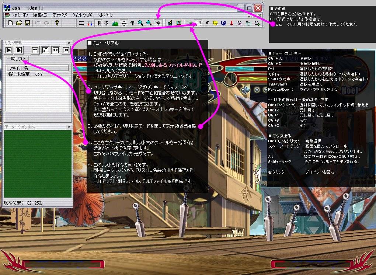Click the grid icon in the toolbar
Viewport: 376px width, 275px height.
[81, 23]
